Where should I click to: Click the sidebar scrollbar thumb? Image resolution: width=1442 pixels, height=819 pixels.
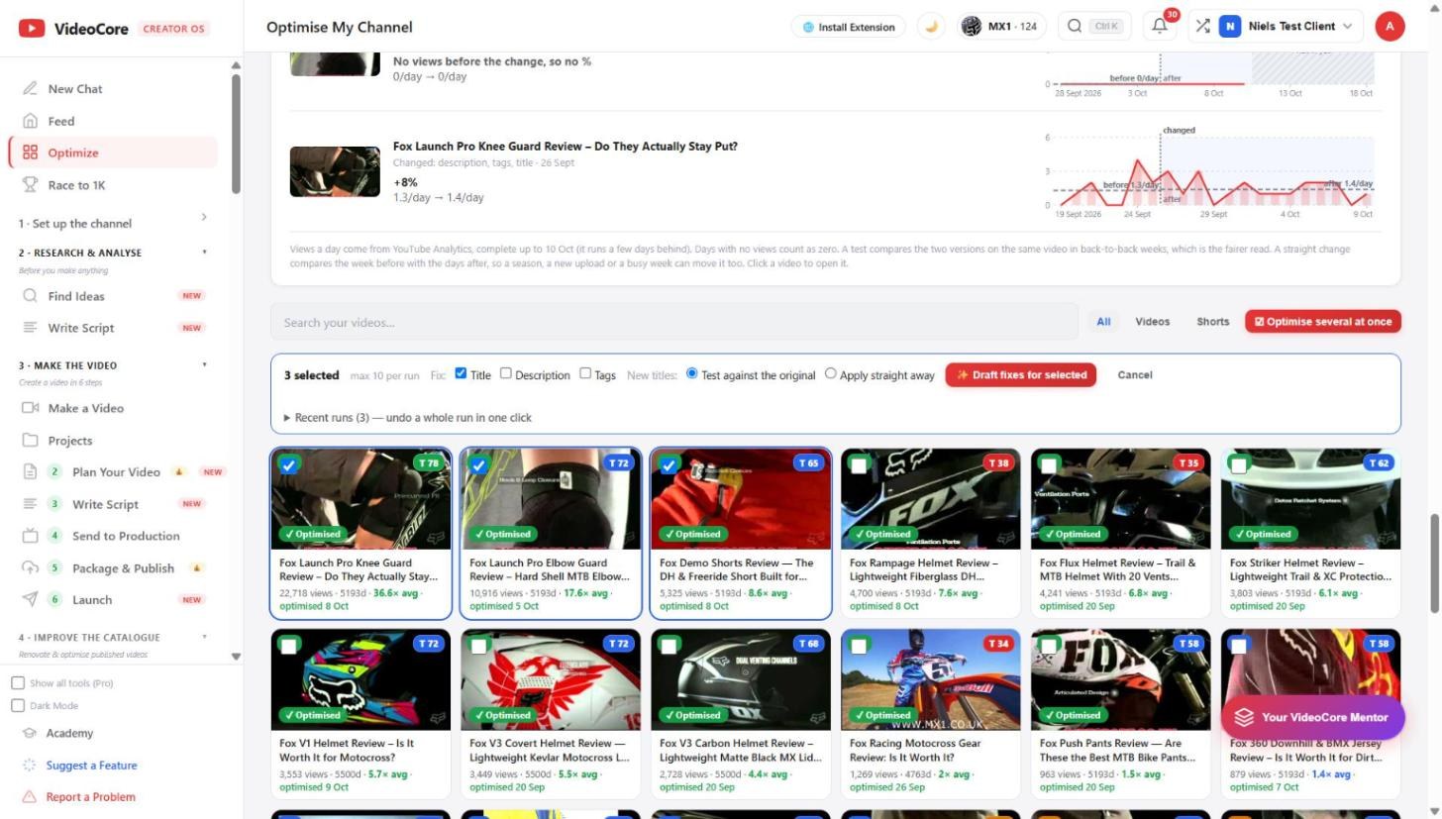point(236,134)
